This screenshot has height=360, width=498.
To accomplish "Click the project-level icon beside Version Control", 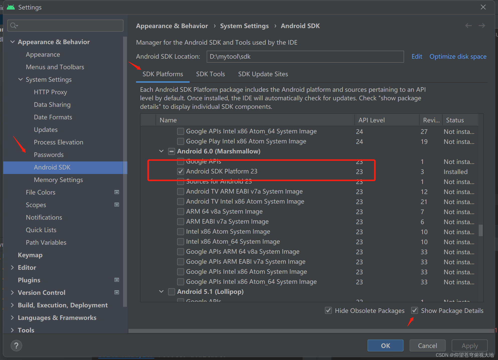I will [117, 292].
